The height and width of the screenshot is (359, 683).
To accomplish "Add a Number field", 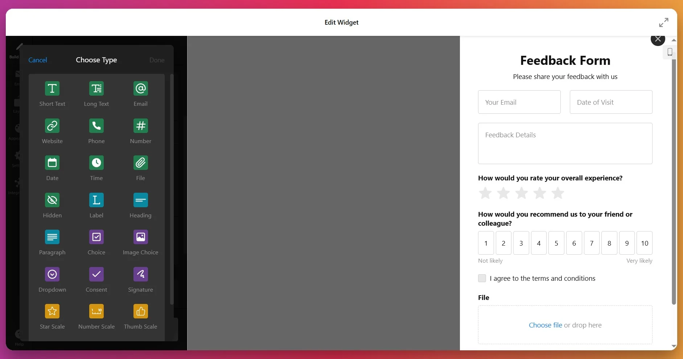I will 141,131.
